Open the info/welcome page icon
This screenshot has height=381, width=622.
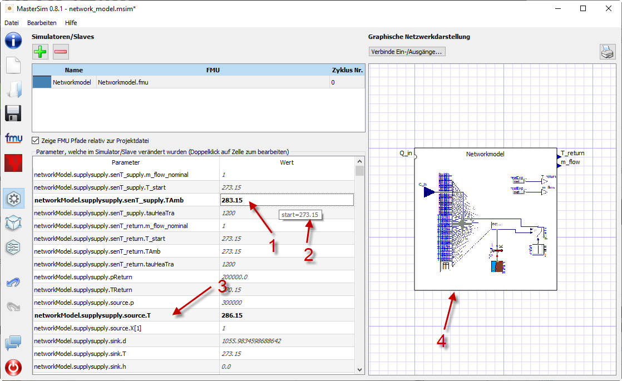[13, 41]
